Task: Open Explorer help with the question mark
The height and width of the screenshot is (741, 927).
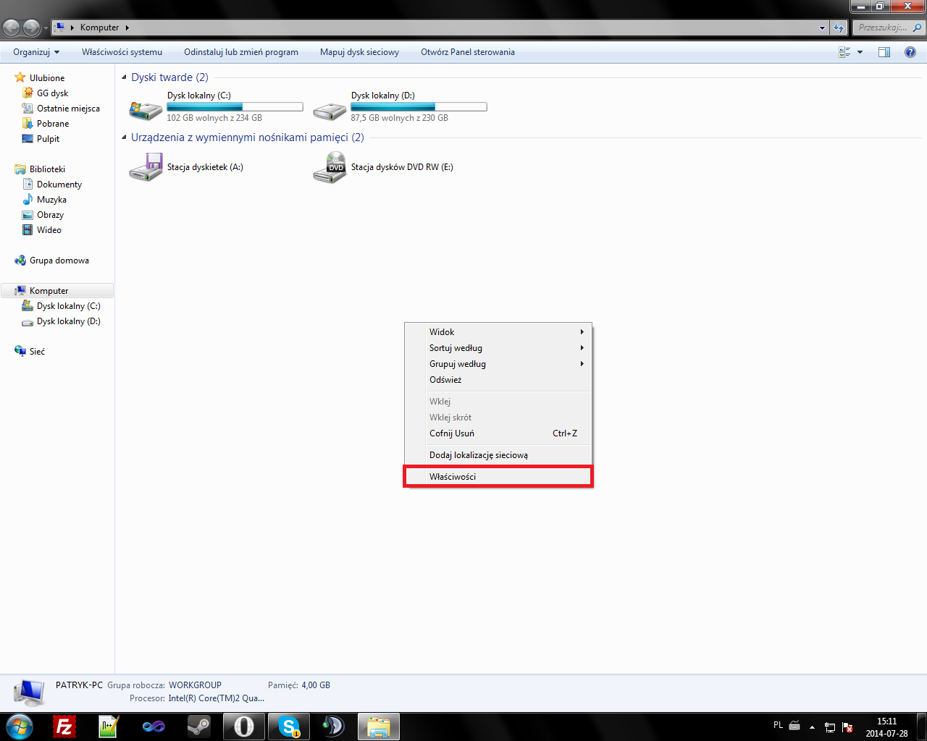Action: tap(910, 52)
